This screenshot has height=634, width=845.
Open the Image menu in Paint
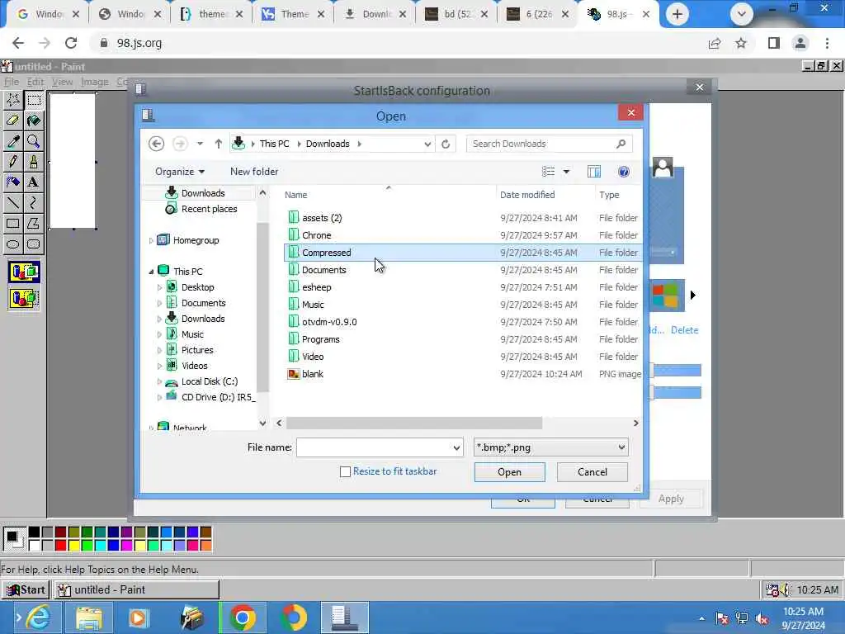(x=94, y=82)
